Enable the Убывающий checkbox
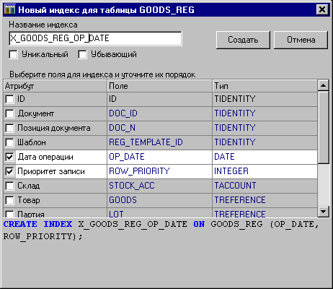Viewport: 333px width, 289px height. pyautogui.click(x=82, y=54)
